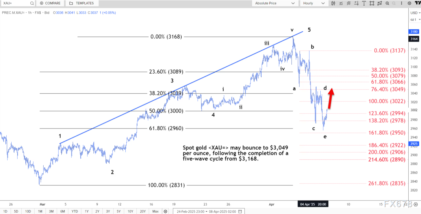Choose the Max time range
Screen dimensions: 421x214
tap(155, 211)
